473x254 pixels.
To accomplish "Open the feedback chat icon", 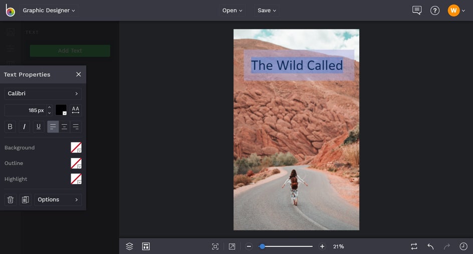I will (x=417, y=10).
